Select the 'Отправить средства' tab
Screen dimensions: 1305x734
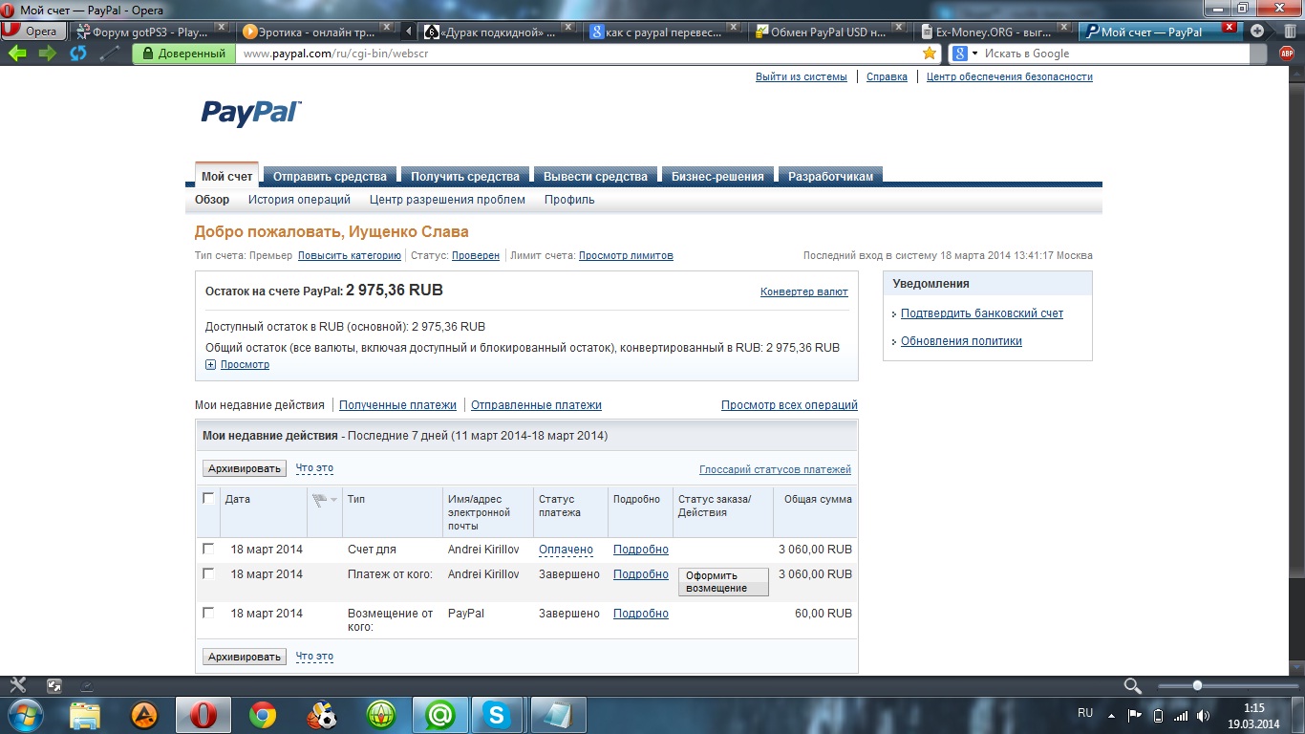click(x=330, y=176)
